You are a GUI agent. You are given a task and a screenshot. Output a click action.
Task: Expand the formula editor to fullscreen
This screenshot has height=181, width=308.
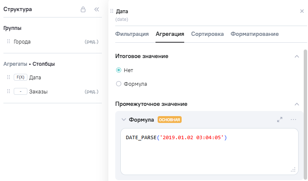[280, 120]
